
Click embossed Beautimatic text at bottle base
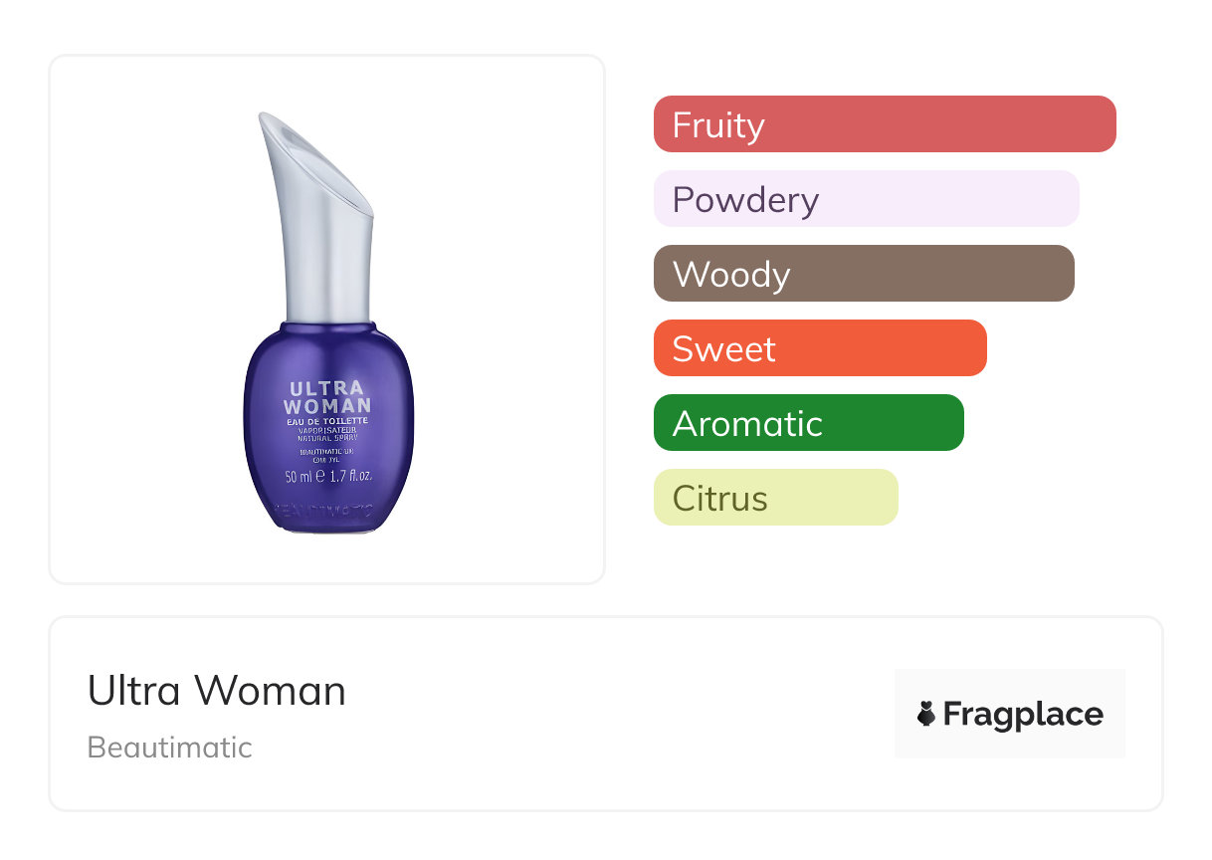[323, 512]
